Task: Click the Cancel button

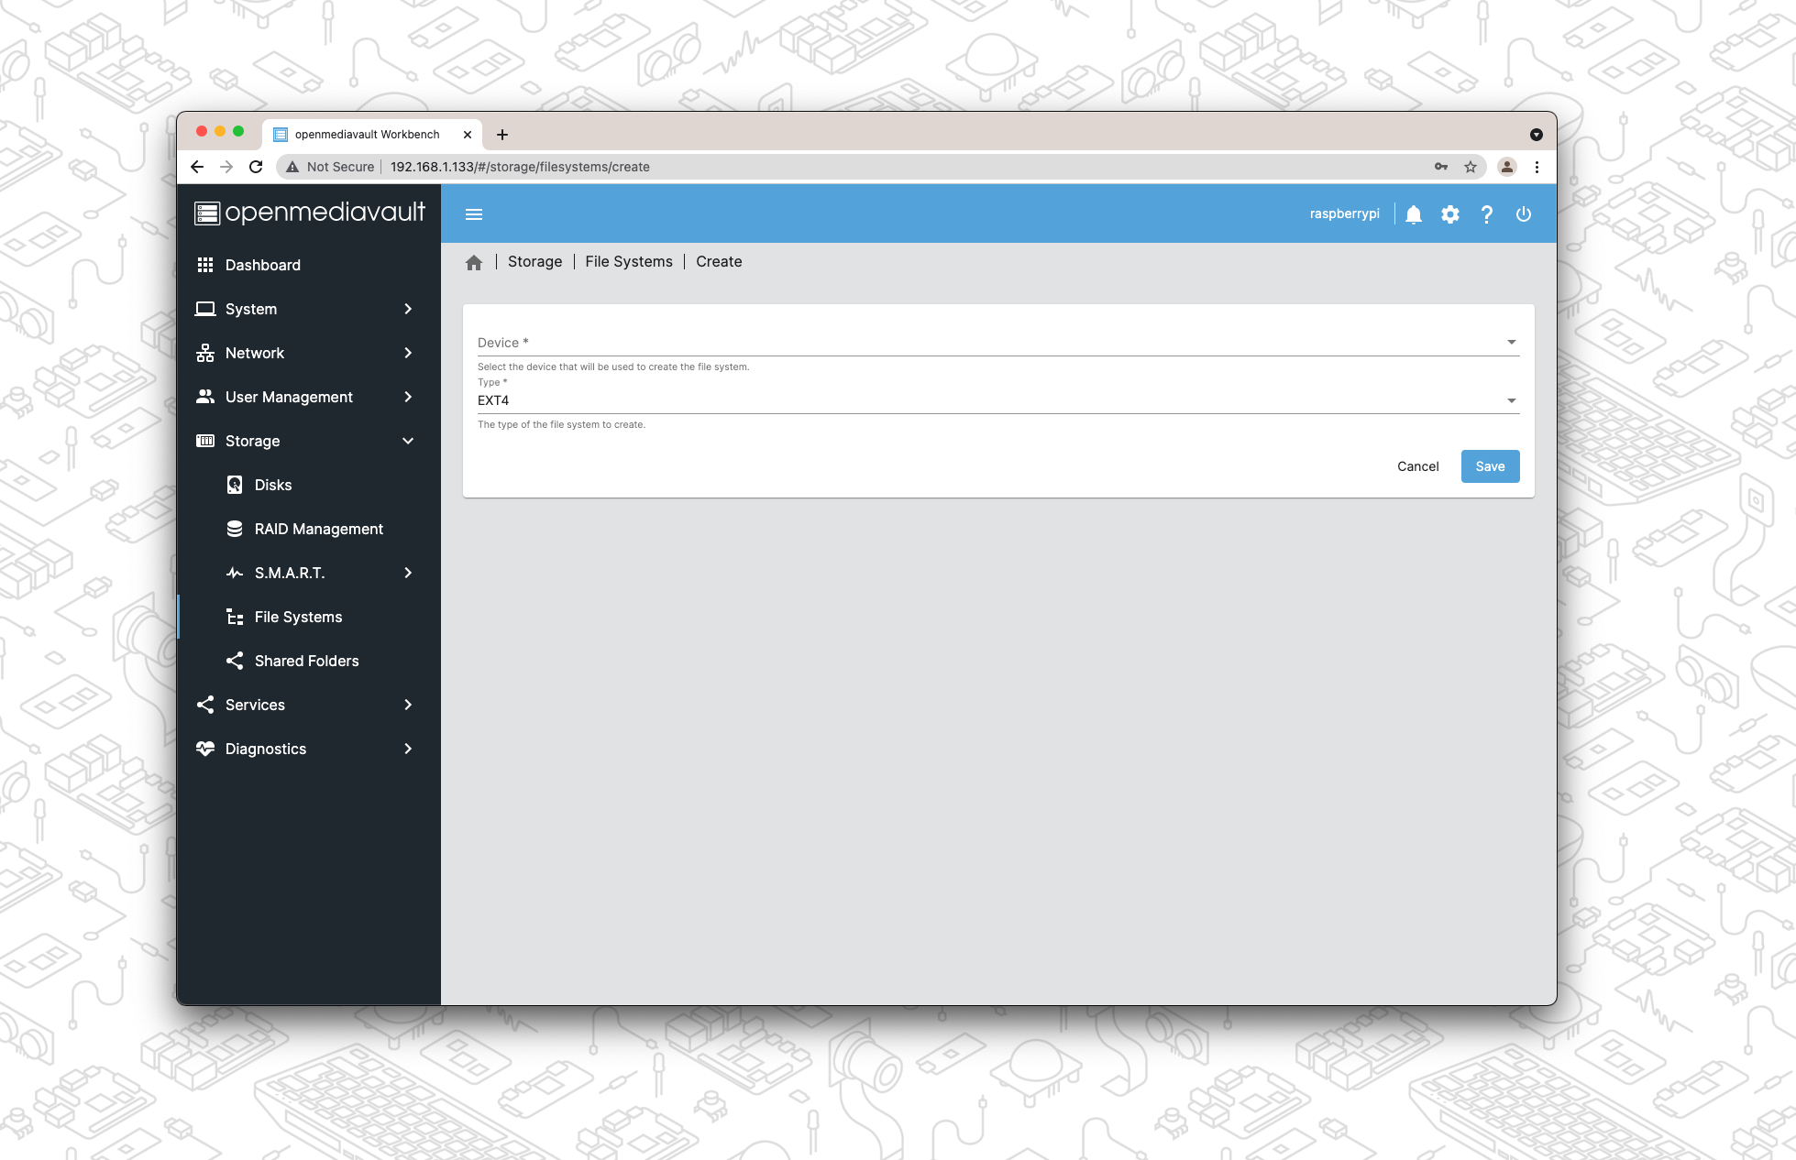Action: pyautogui.click(x=1417, y=466)
